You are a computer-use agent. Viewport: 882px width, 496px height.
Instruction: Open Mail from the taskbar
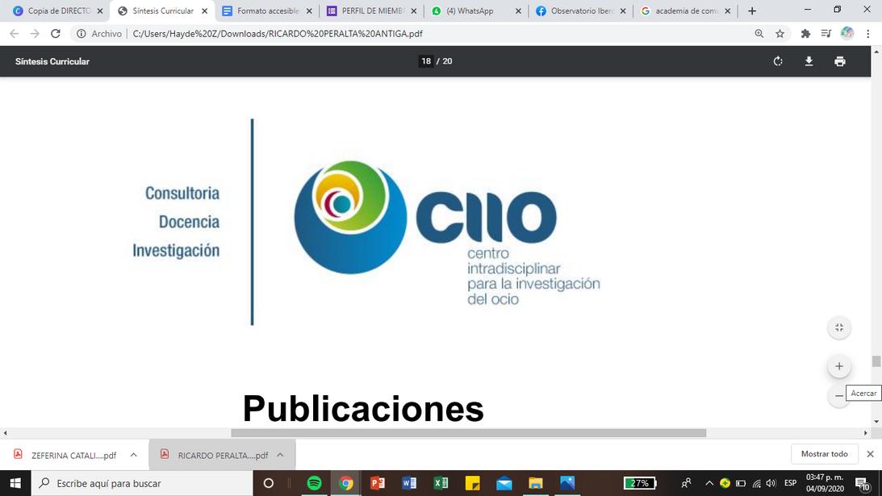(x=504, y=483)
